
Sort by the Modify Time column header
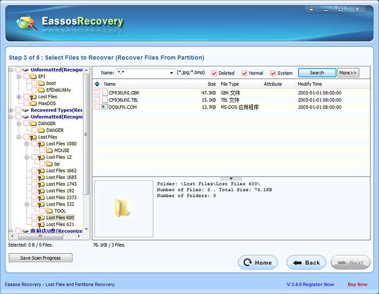(x=310, y=84)
